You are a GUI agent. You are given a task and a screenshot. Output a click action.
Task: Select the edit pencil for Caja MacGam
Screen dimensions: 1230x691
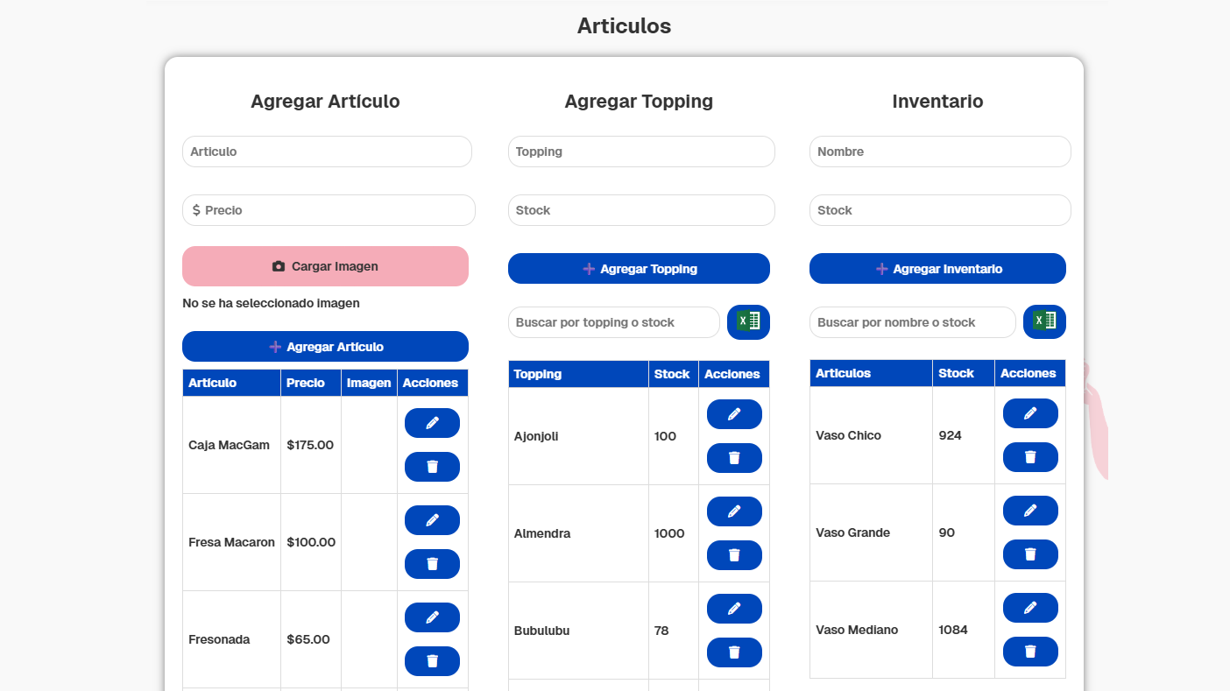click(432, 422)
